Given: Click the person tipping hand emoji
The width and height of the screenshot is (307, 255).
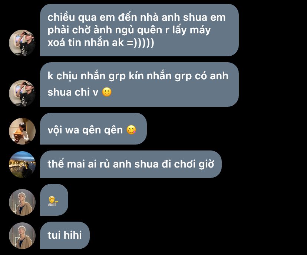Looking at the screenshot, I should click(53, 201).
